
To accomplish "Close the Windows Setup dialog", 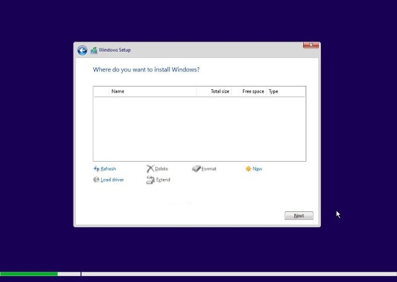I will [311, 45].
